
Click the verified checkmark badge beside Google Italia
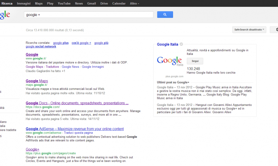point(181,44)
